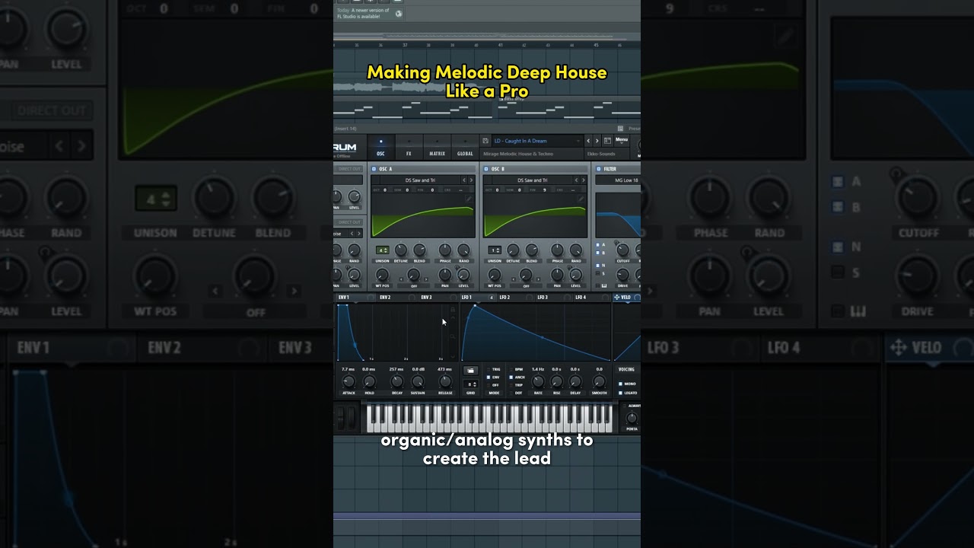
Task: Click the LFO RATE knob
Action: [538, 381]
